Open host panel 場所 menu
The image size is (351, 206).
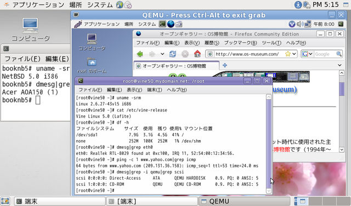[x=76, y=5]
